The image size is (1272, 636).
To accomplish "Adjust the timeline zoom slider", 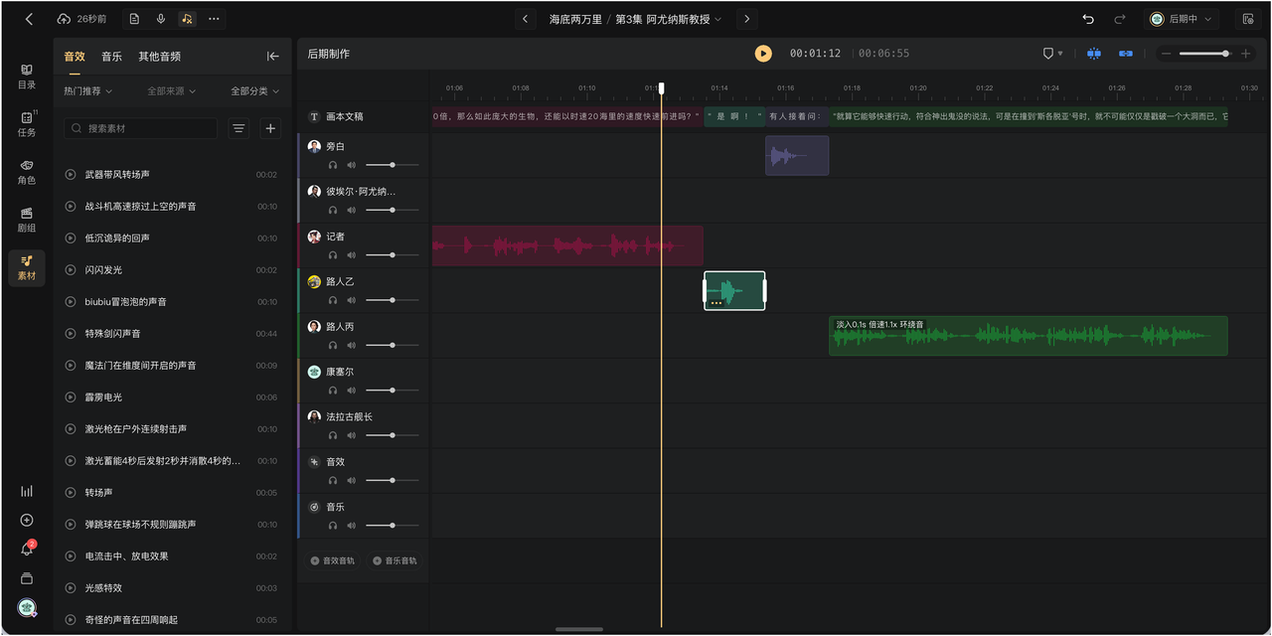I will [1205, 54].
